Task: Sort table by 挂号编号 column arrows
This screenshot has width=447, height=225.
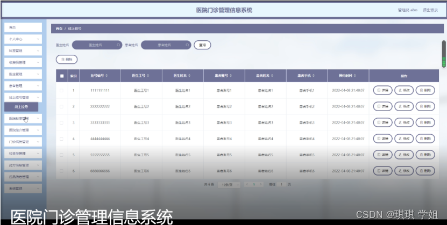Action: click(x=107, y=76)
